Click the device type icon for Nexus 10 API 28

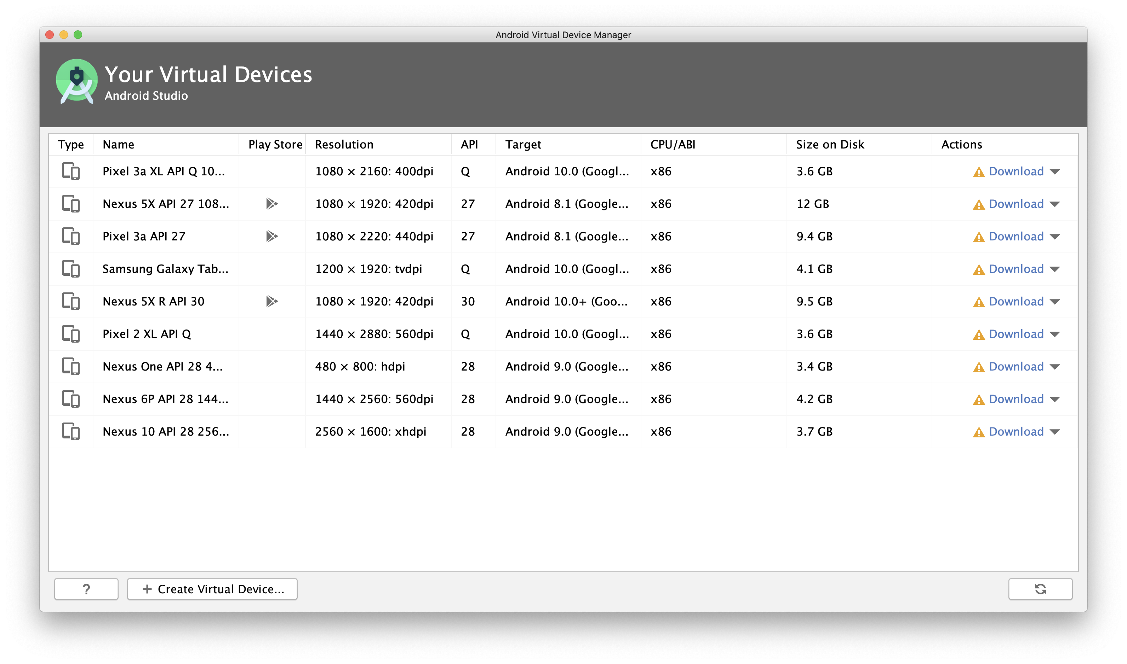tap(70, 432)
